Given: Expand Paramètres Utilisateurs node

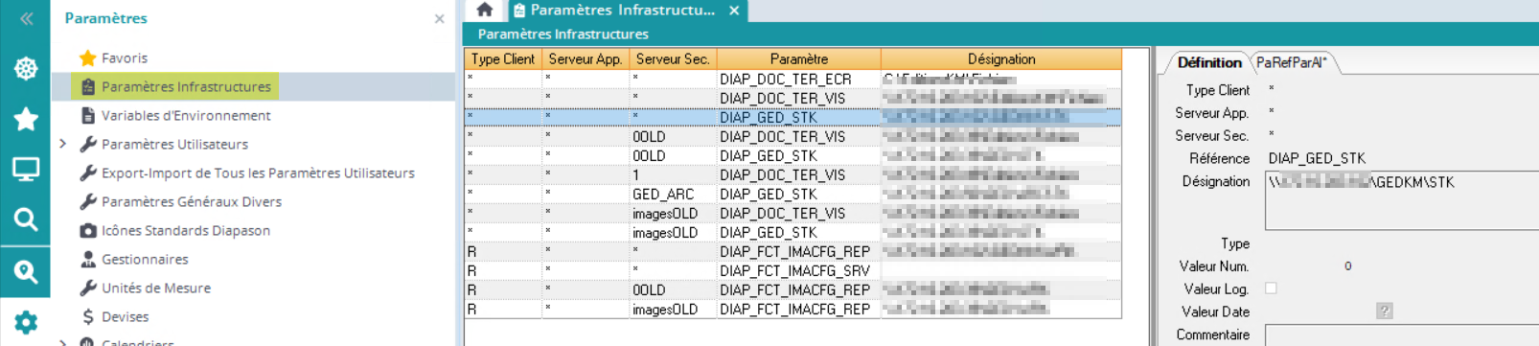Looking at the screenshot, I should pos(63,144).
